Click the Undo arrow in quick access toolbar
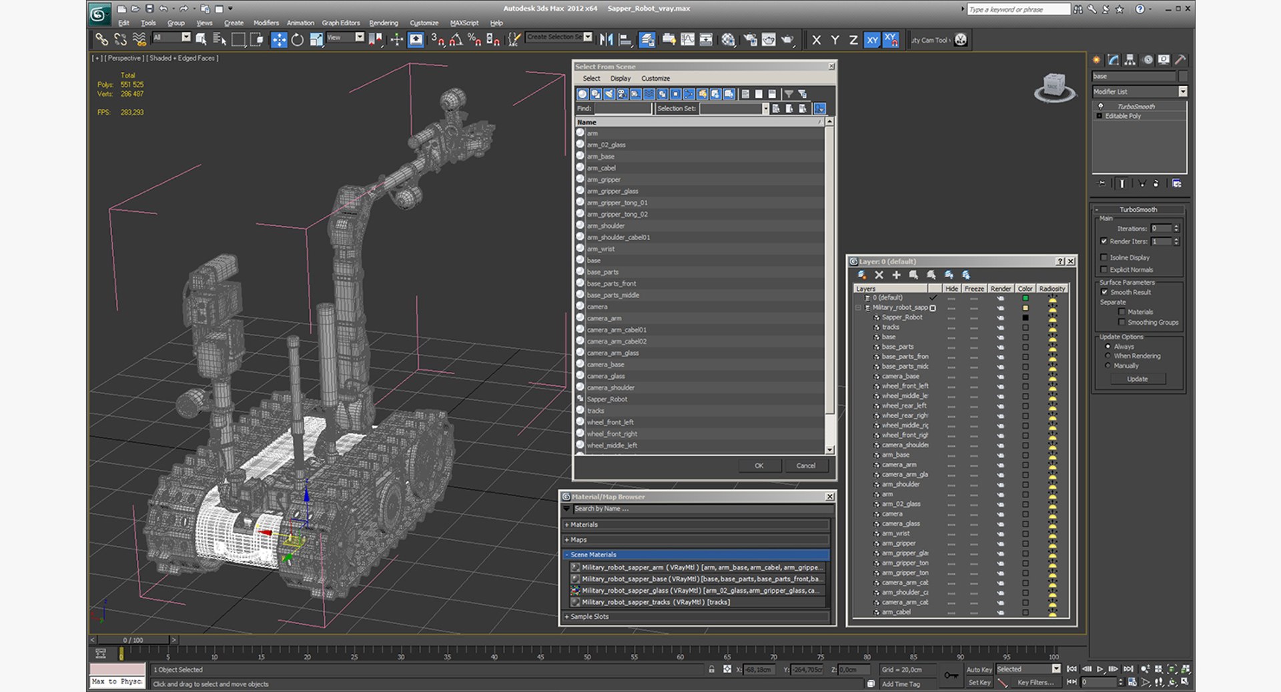This screenshot has width=1281, height=692. (163, 9)
